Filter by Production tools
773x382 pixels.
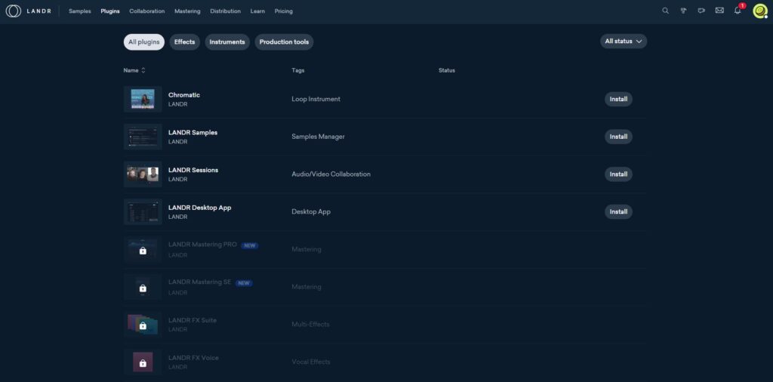pyautogui.click(x=284, y=42)
